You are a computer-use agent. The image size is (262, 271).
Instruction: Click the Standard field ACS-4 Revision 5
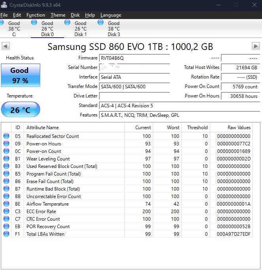click(x=180, y=105)
